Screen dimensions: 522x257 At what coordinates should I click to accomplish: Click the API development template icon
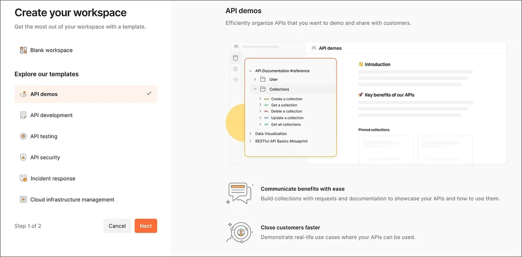tap(23, 115)
